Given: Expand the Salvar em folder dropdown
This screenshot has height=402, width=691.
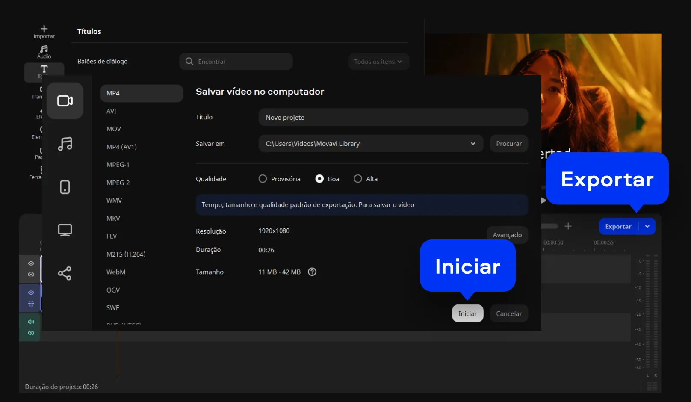Looking at the screenshot, I should click(472, 144).
